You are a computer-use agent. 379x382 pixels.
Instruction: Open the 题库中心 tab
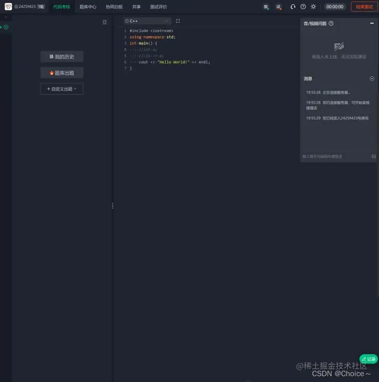(88, 7)
